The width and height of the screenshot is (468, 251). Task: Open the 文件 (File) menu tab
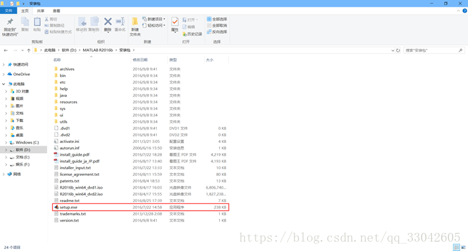pos(9,11)
